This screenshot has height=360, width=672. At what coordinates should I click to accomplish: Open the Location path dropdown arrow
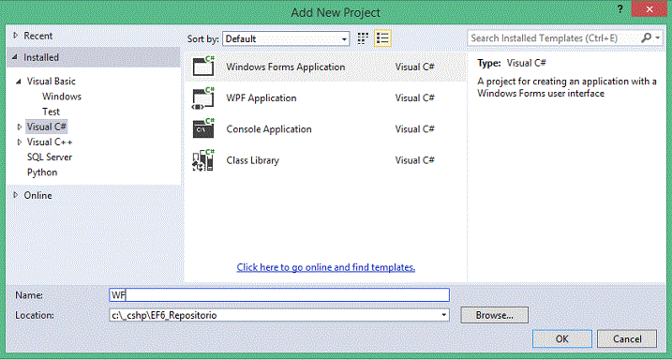coord(444,315)
